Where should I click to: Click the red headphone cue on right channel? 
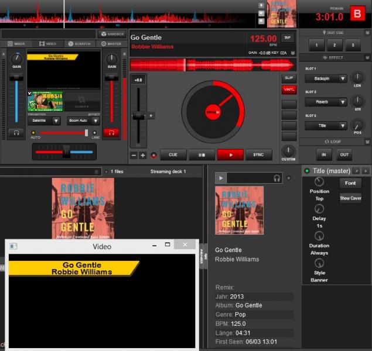click(111, 133)
